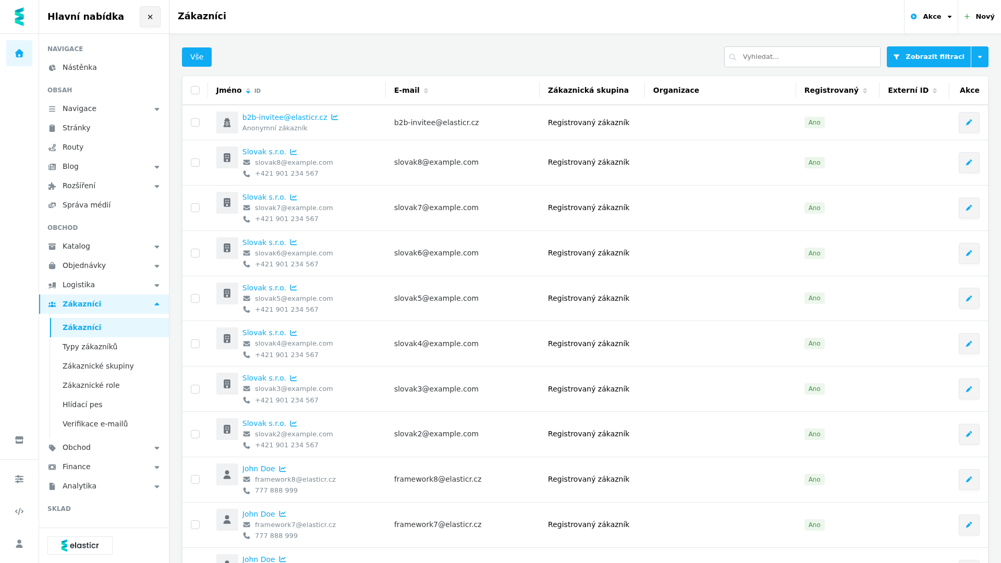Select checkbox for framework7@elasticr.cz customer
This screenshot has width=1001, height=563.
195,525
